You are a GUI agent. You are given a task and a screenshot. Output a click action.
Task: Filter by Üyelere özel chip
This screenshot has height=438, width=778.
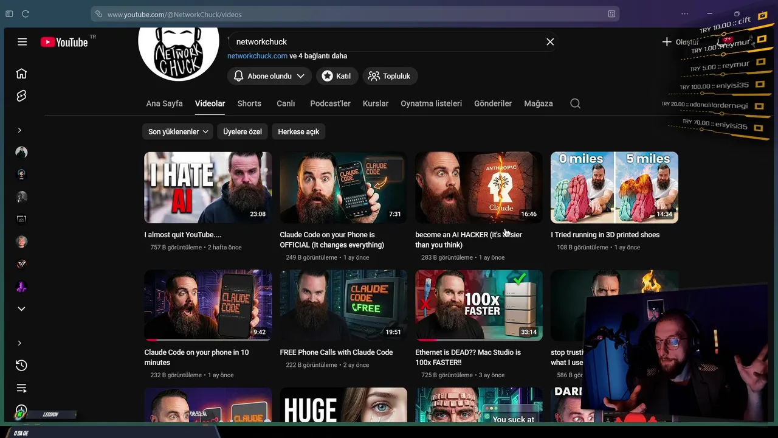point(242,131)
